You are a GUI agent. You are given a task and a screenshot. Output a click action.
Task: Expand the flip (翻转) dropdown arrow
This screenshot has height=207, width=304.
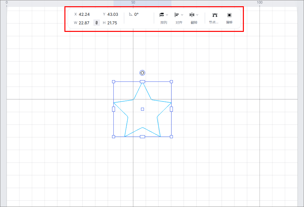coord(197,15)
